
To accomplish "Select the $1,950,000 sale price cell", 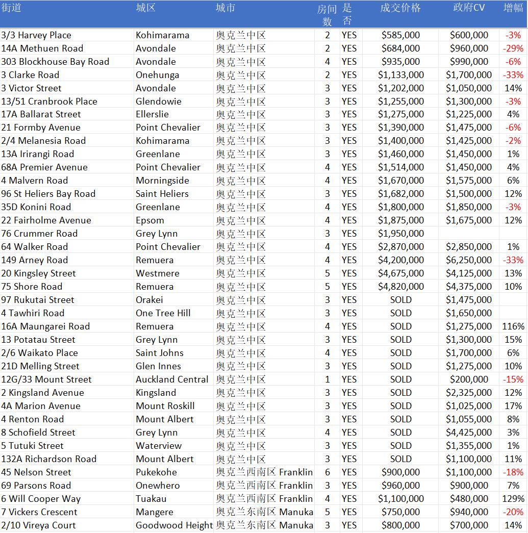I will coord(400,234).
